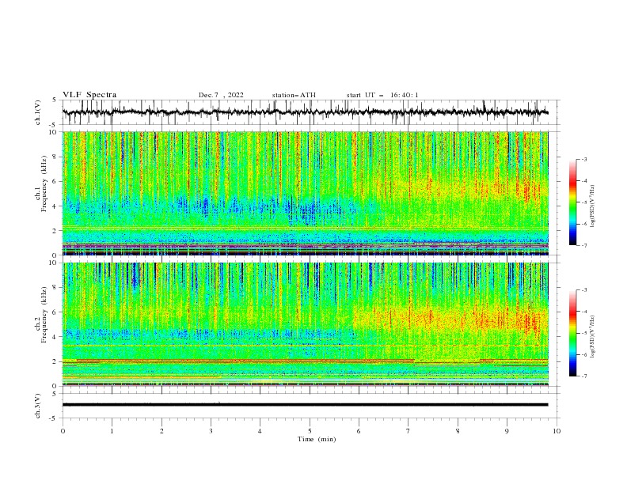The height and width of the screenshot is (484, 627).
Task: Click the "Time (min)" axis label
Action: coord(317,439)
